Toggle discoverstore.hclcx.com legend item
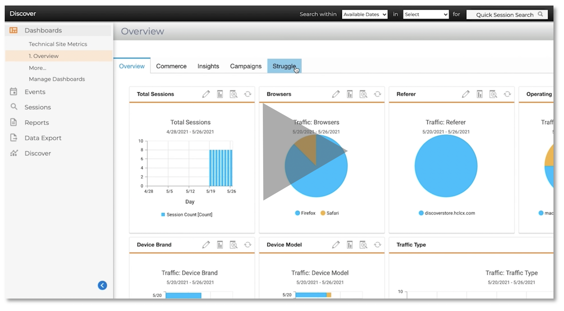Viewport: 564px width, 311px height. tap(447, 213)
